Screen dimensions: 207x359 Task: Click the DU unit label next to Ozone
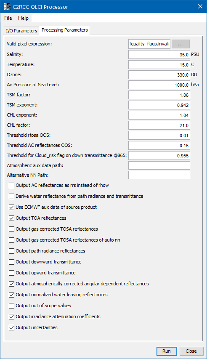coord(194,74)
